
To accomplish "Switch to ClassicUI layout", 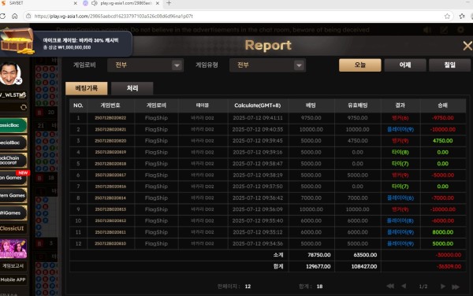I will click(x=13, y=228).
